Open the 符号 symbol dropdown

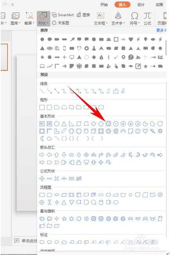(135, 19)
